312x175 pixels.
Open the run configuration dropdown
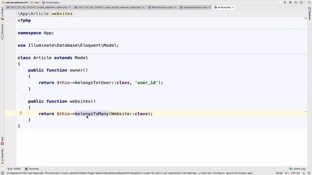tap(279, 2)
